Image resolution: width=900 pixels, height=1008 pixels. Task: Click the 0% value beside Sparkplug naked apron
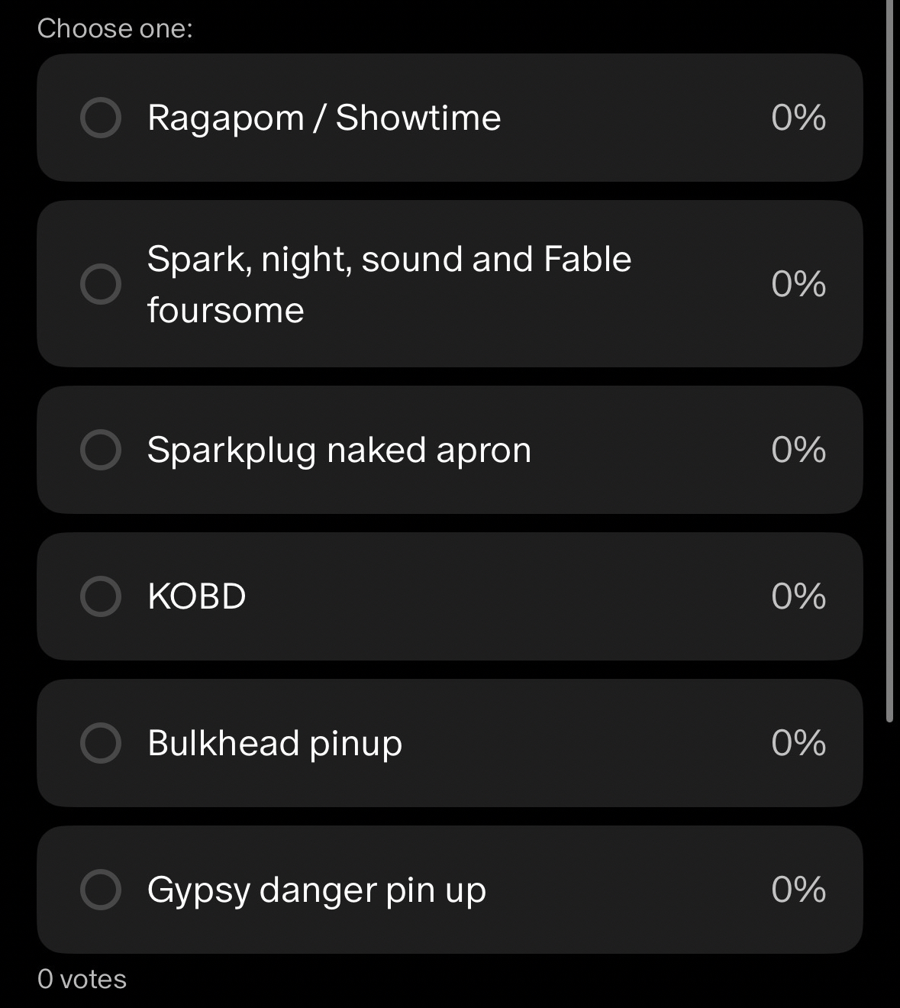click(798, 449)
